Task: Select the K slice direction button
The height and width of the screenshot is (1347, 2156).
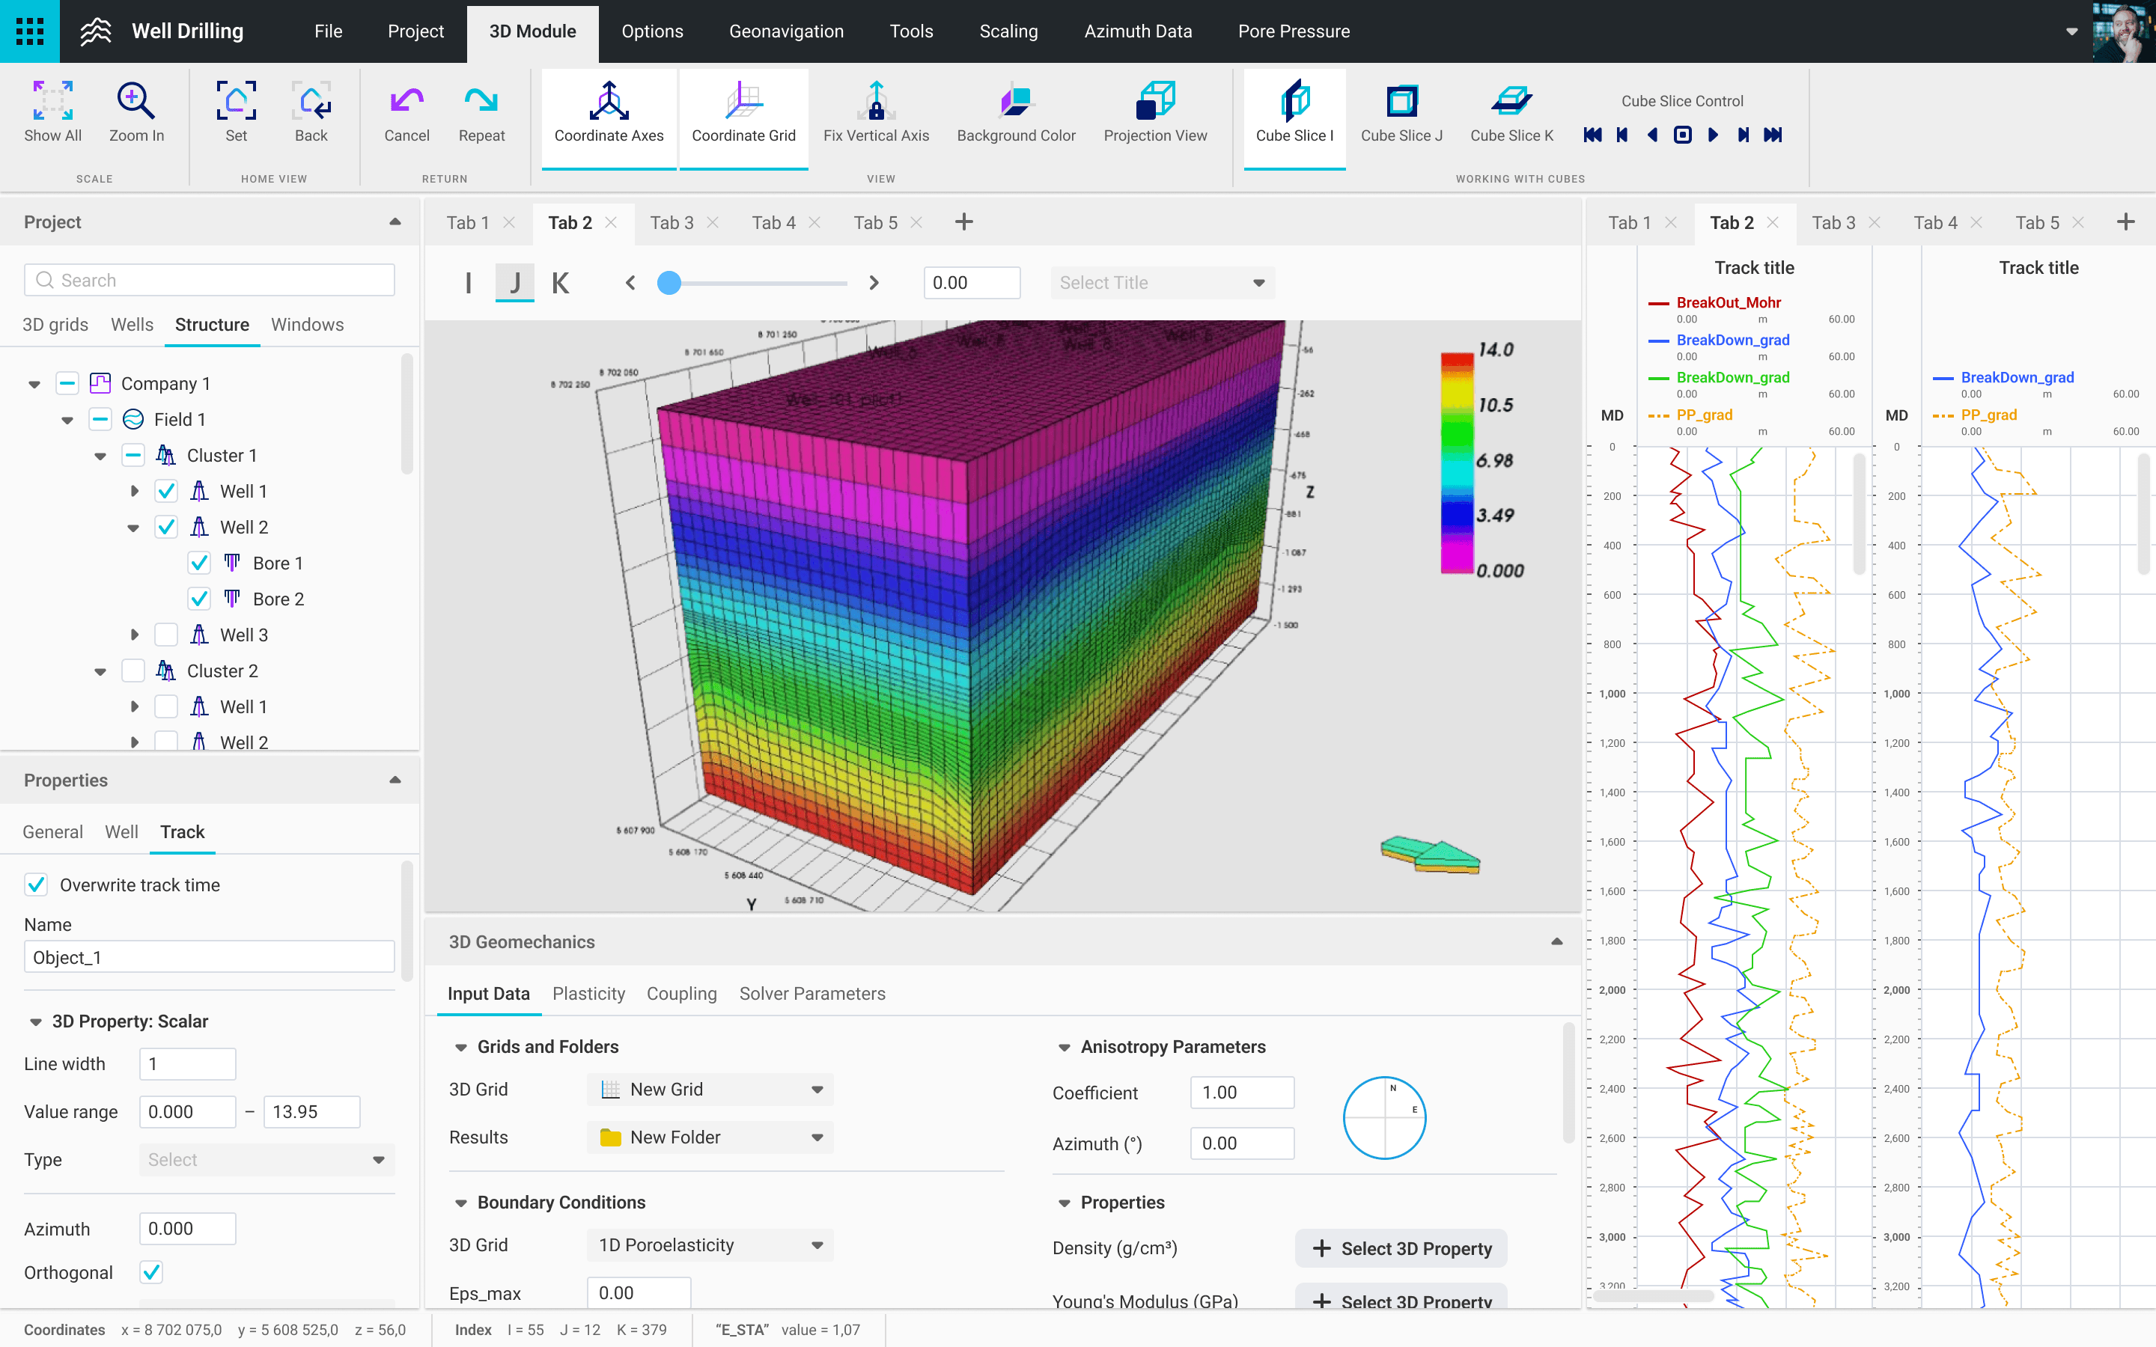Action: 561,282
